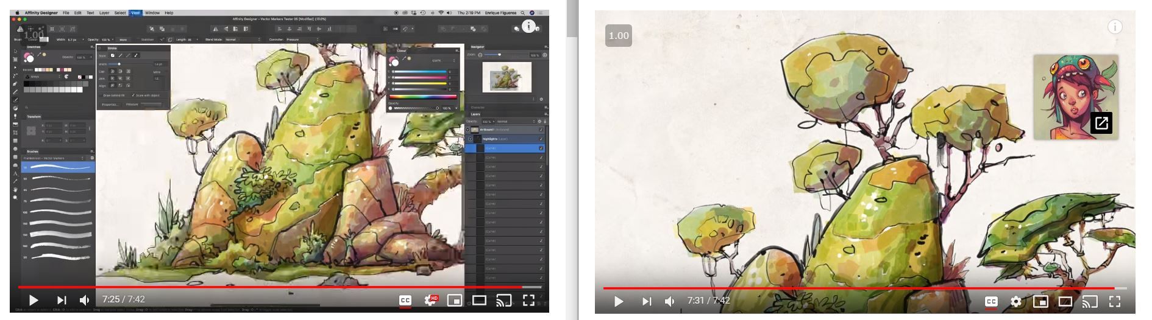Open settings gear on the right video
The width and height of the screenshot is (1152, 320).
[x=1016, y=301]
